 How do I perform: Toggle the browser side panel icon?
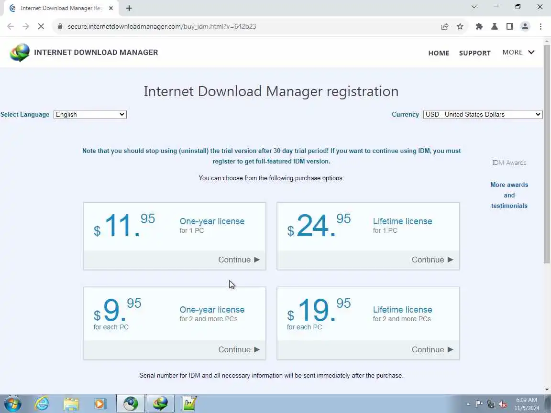(509, 26)
